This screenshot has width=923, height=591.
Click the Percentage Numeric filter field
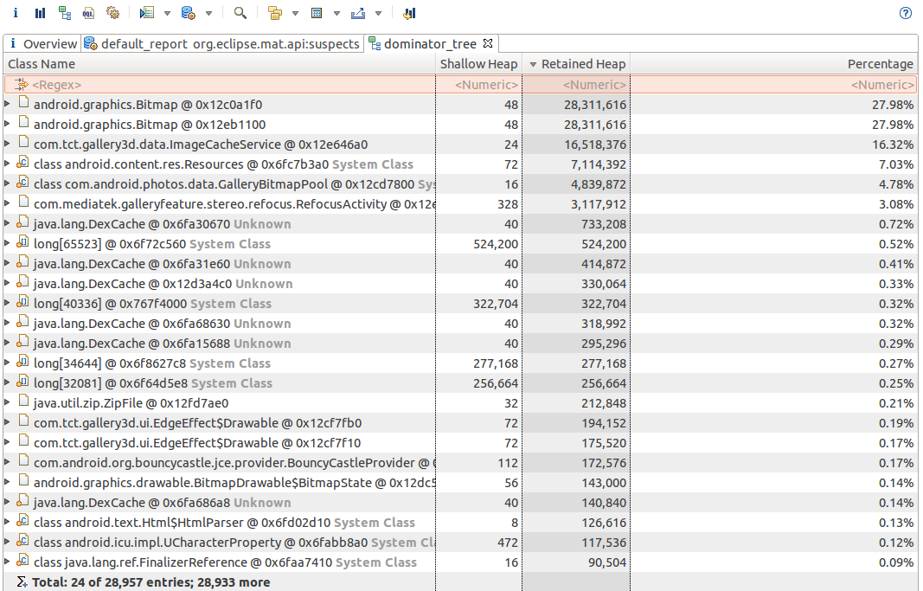[881, 85]
